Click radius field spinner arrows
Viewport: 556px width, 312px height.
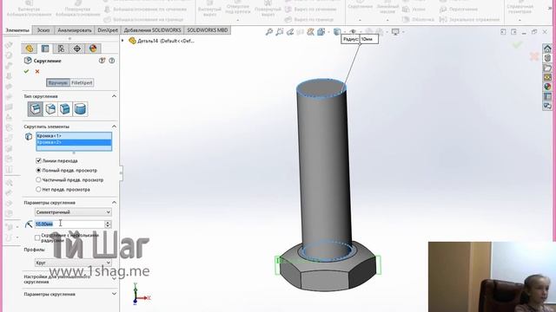(108, 224)
